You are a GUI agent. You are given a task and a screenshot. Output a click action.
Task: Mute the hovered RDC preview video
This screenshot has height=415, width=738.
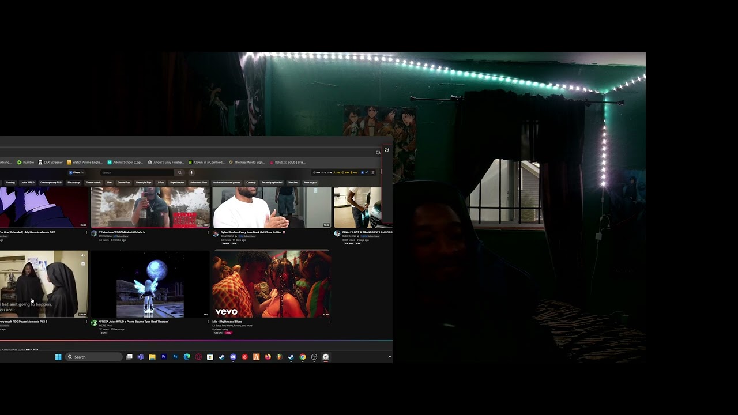83,255
